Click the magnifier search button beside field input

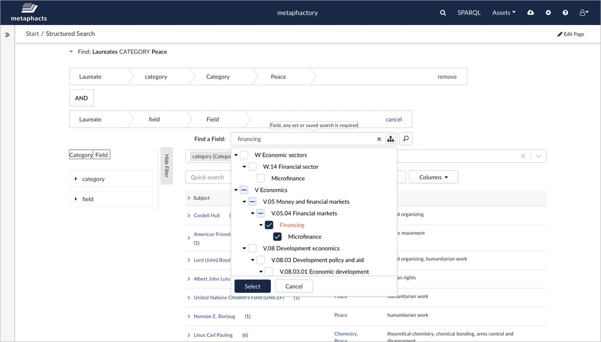[x=406, y=139]
